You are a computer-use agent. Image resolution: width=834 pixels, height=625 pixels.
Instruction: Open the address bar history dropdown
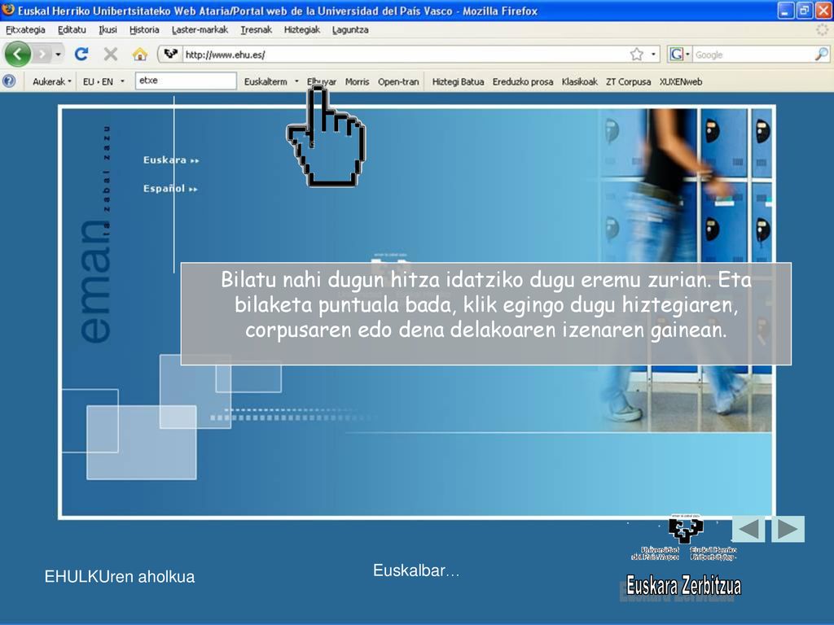(653, 55)
